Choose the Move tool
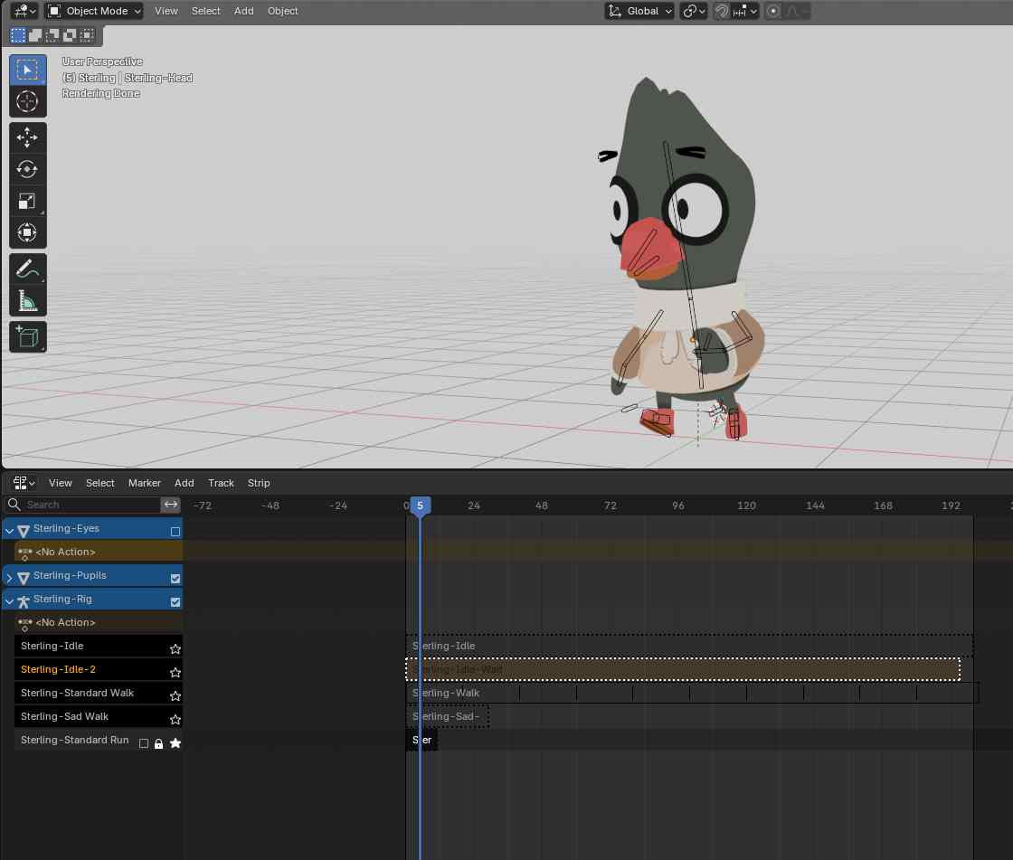The height and width of the screenshot is (860, 1013). (x=27, y=137)
